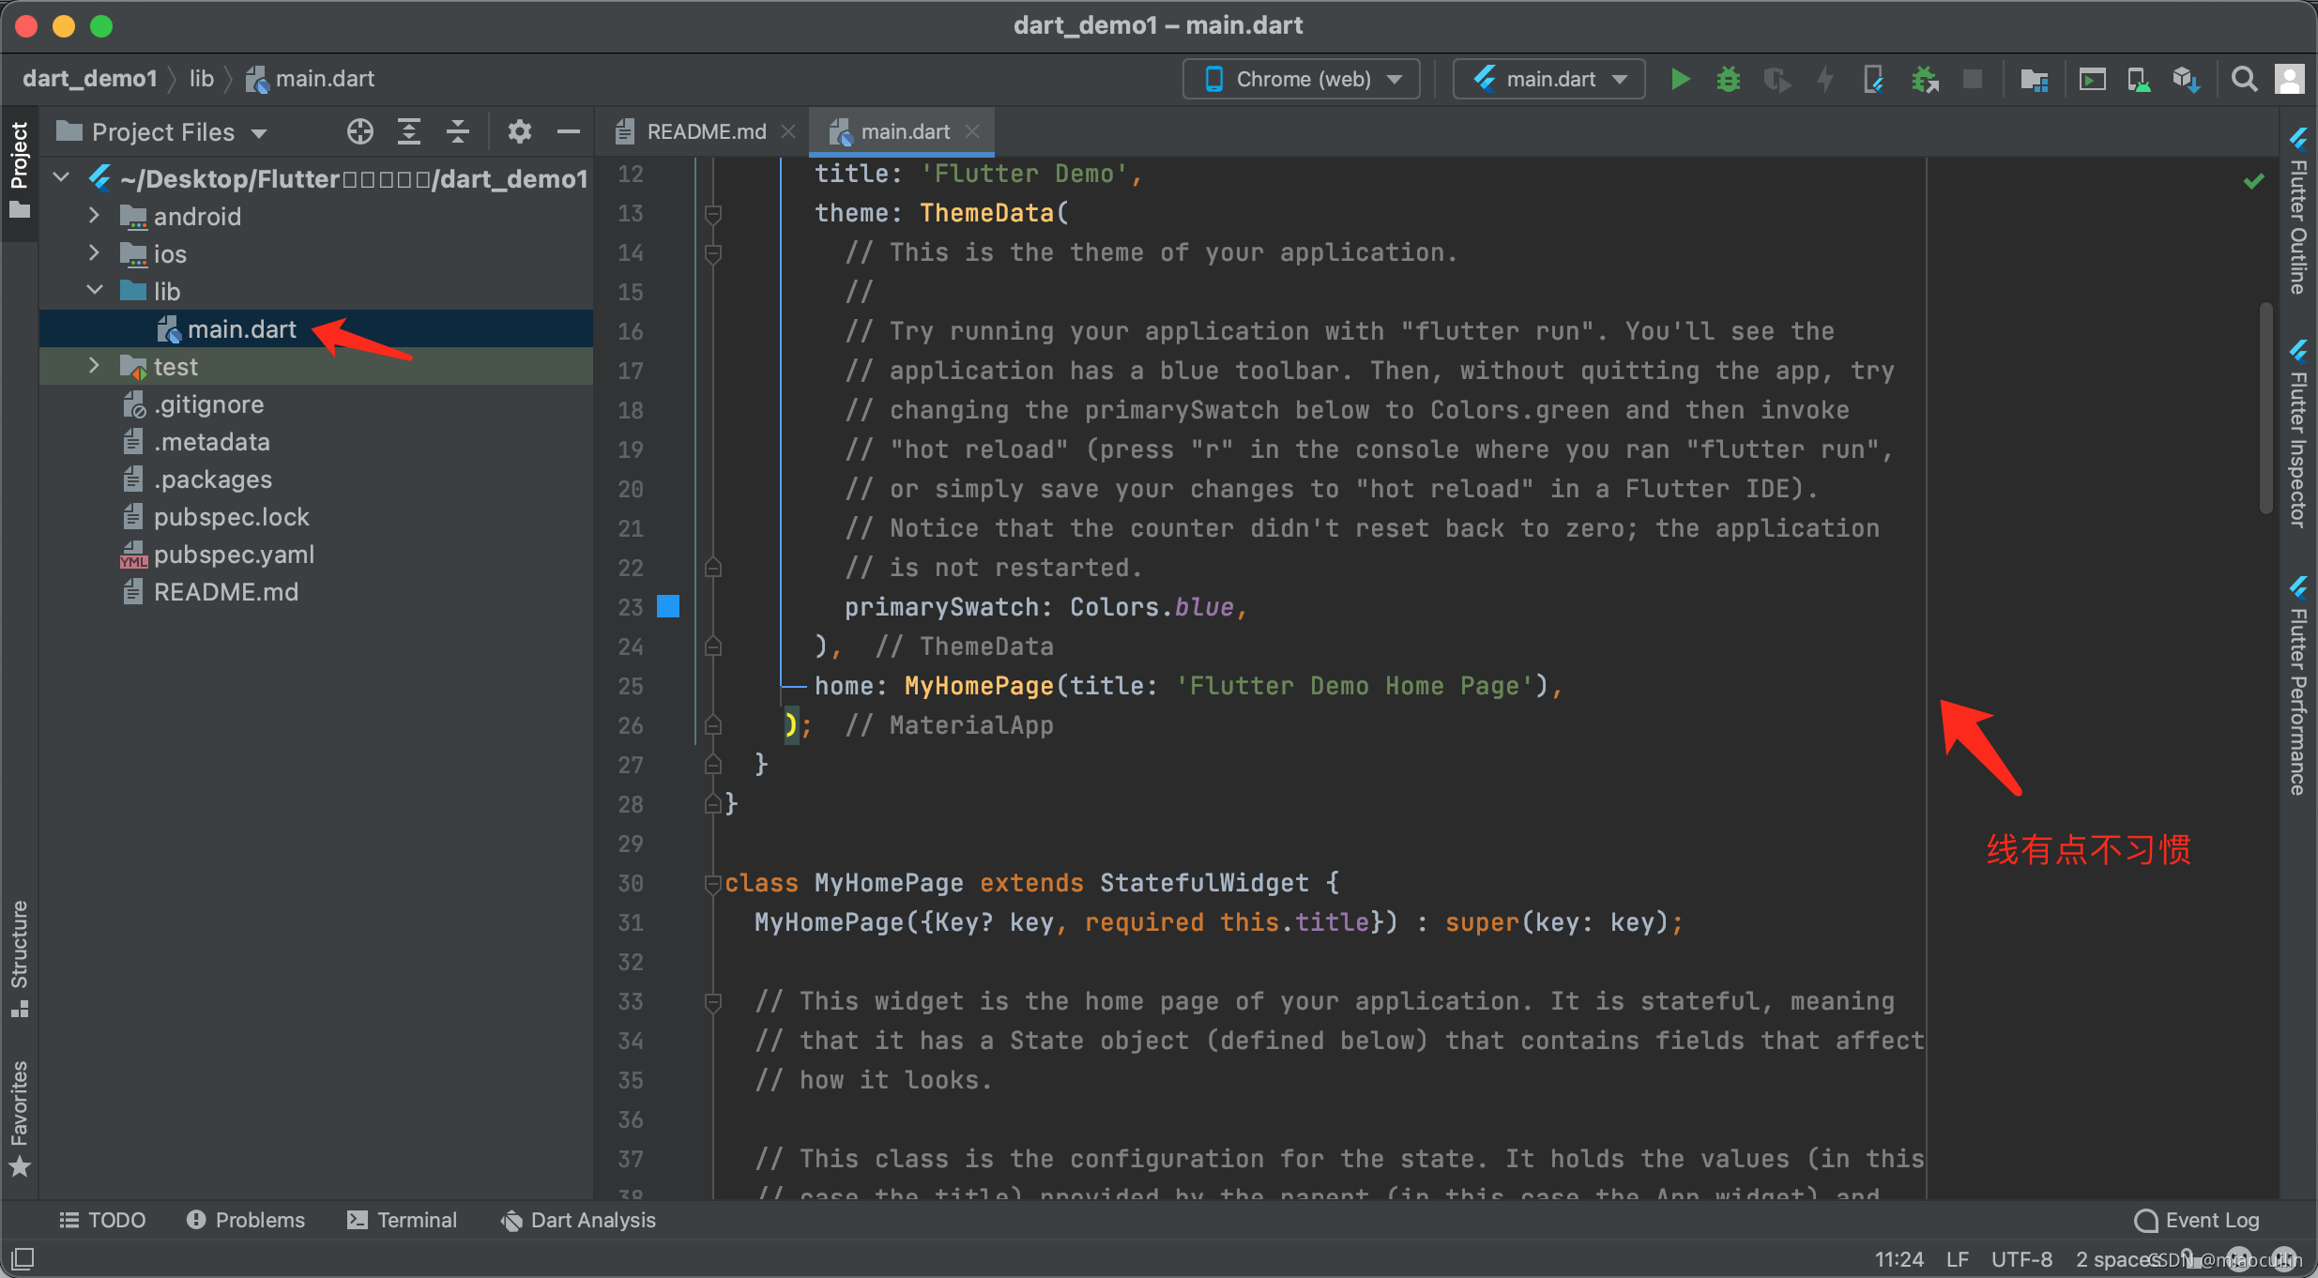Click the Expand All icon in Project panel
2318x1278 pixels.
click(409, 132)
